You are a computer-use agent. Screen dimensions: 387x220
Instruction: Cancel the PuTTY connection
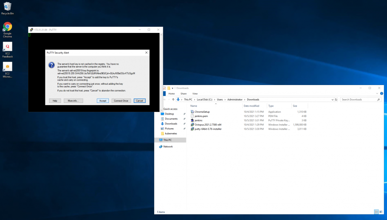pyautogui.click(x=139, y=101)
